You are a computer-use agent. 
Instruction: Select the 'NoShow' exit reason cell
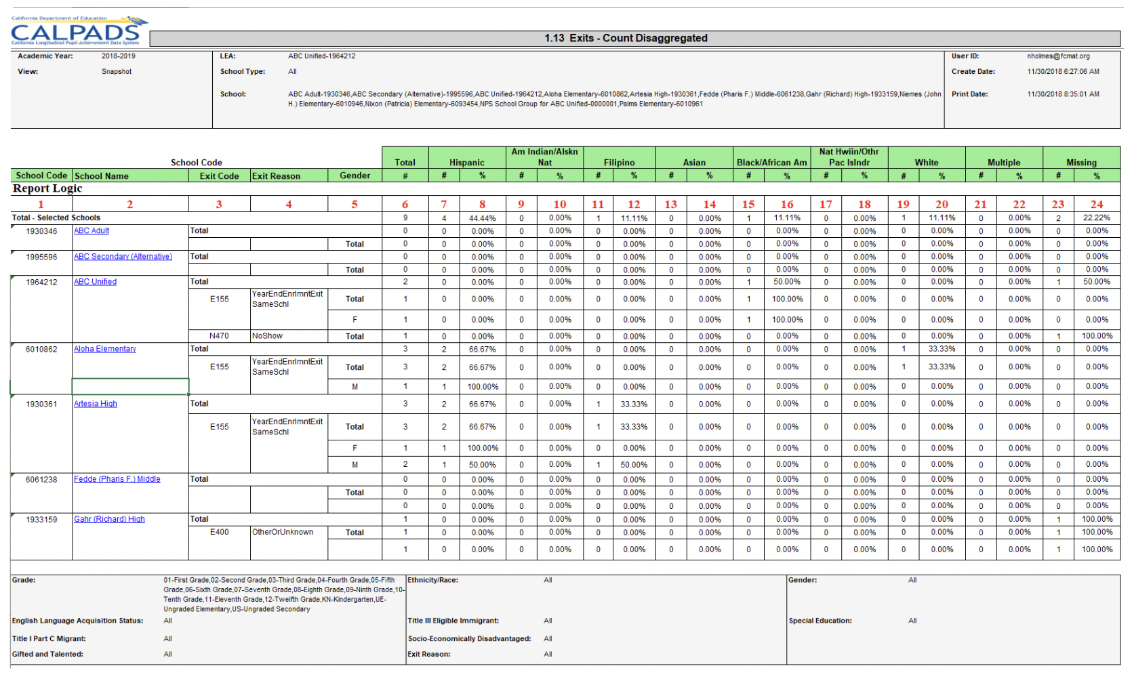pyautogui.click(x=289, y=336)
